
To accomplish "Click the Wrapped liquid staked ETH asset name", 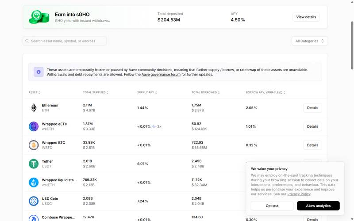I will 59,180.
